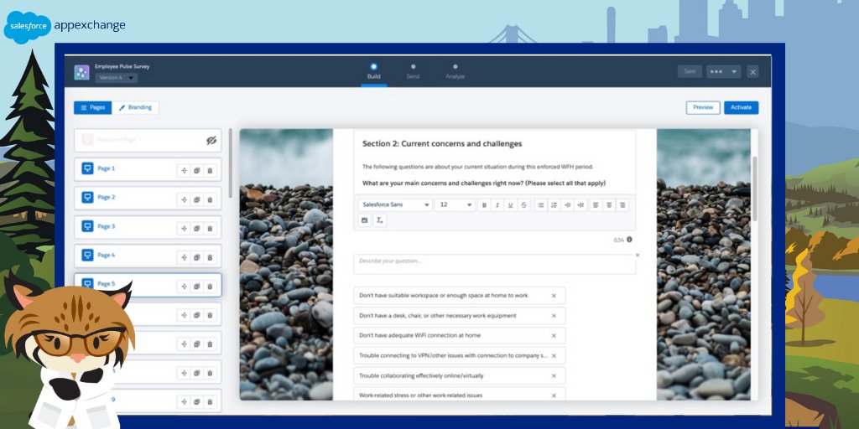Click the decrease indent icon
Screen dimensions: 859x429
point(568,204)
